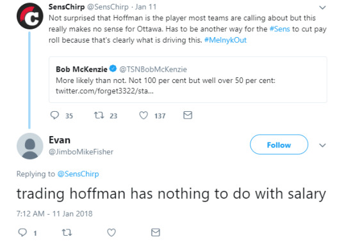Retweet Evan's reply tweet

pyautogui.click(x=67, y=233)
